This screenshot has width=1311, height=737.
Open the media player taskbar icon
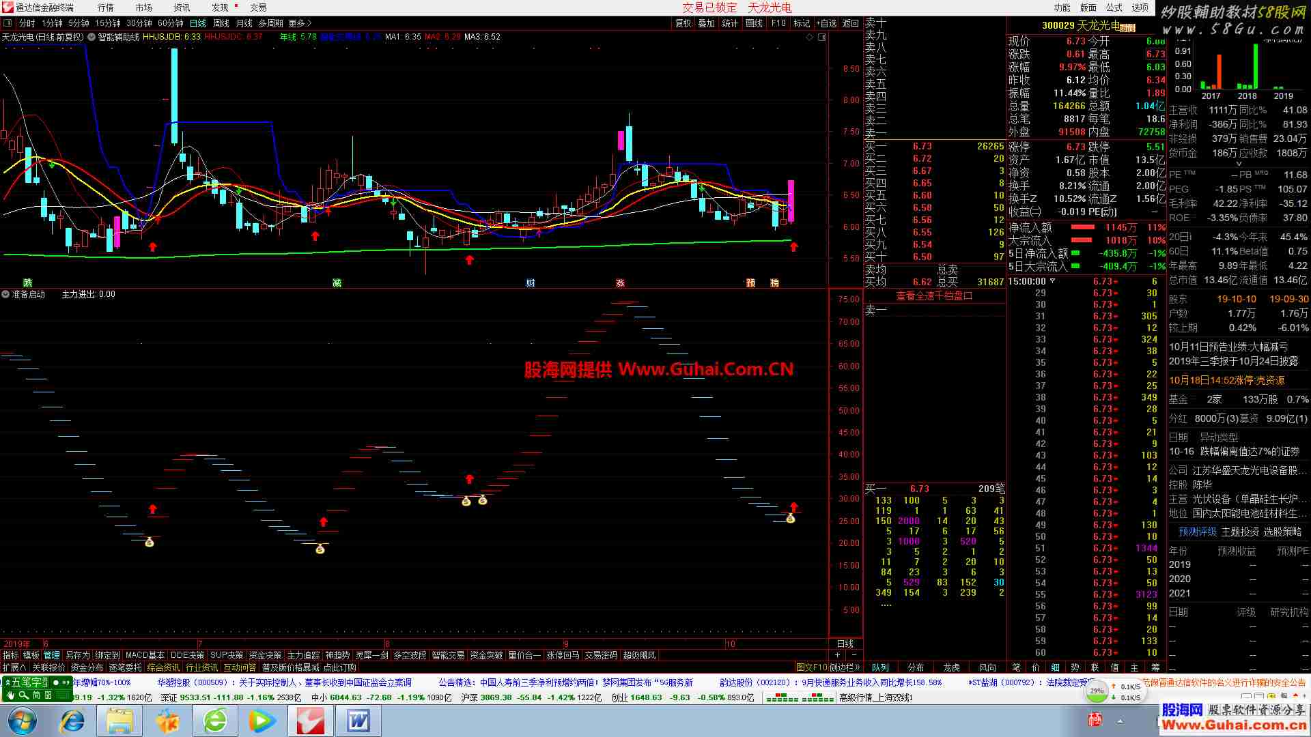tap(262, 721)
